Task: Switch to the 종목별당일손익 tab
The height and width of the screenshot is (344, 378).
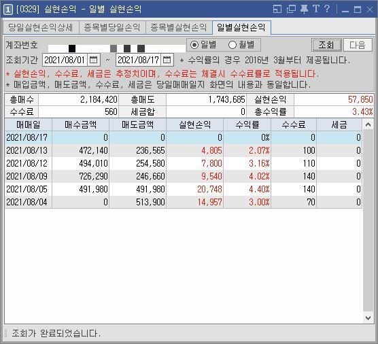Action: (x=112, y=27)
